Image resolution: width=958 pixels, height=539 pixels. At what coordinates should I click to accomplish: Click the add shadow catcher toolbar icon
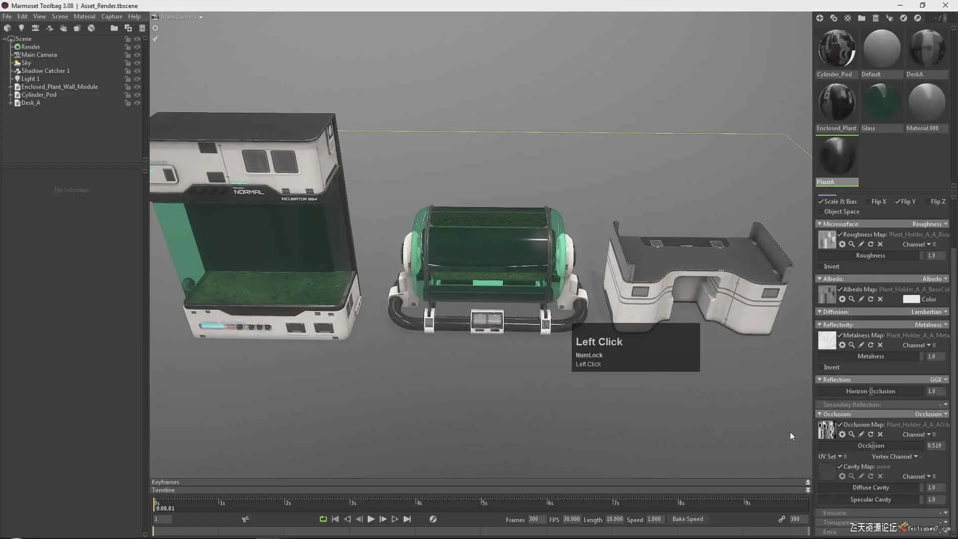[49, 28]
